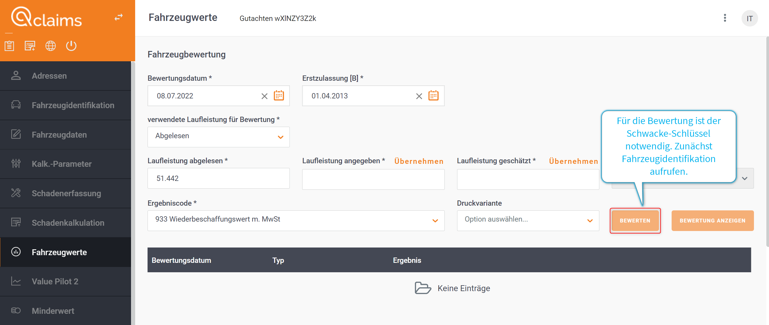The height and width of the screenshot is (325, 769).
Task: Open calendar picker for Bewertungsdatum
Action: click(x=279, y=96)
